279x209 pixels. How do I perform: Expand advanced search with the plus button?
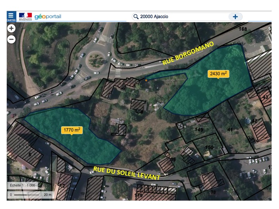[x=235, y=17]
